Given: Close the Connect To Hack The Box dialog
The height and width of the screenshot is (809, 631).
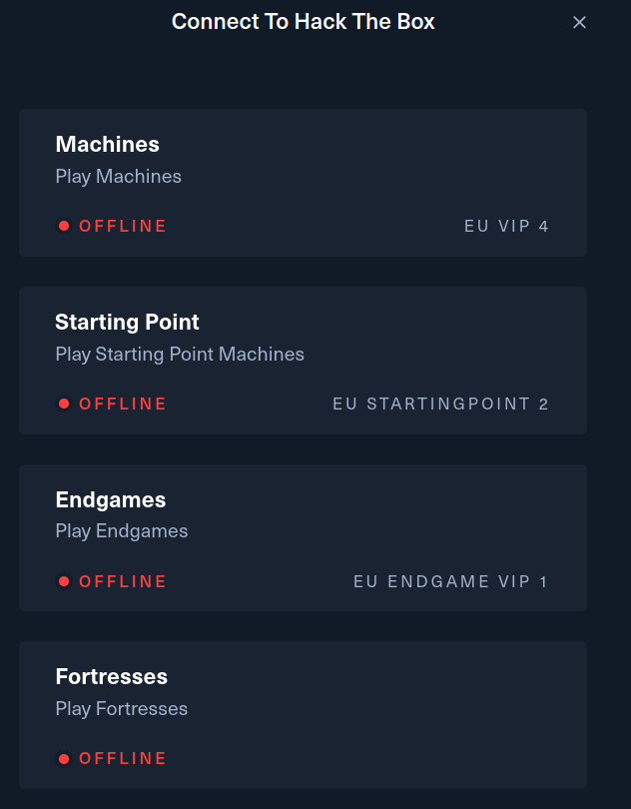Looking at the screenshot, I should point(579,22).
